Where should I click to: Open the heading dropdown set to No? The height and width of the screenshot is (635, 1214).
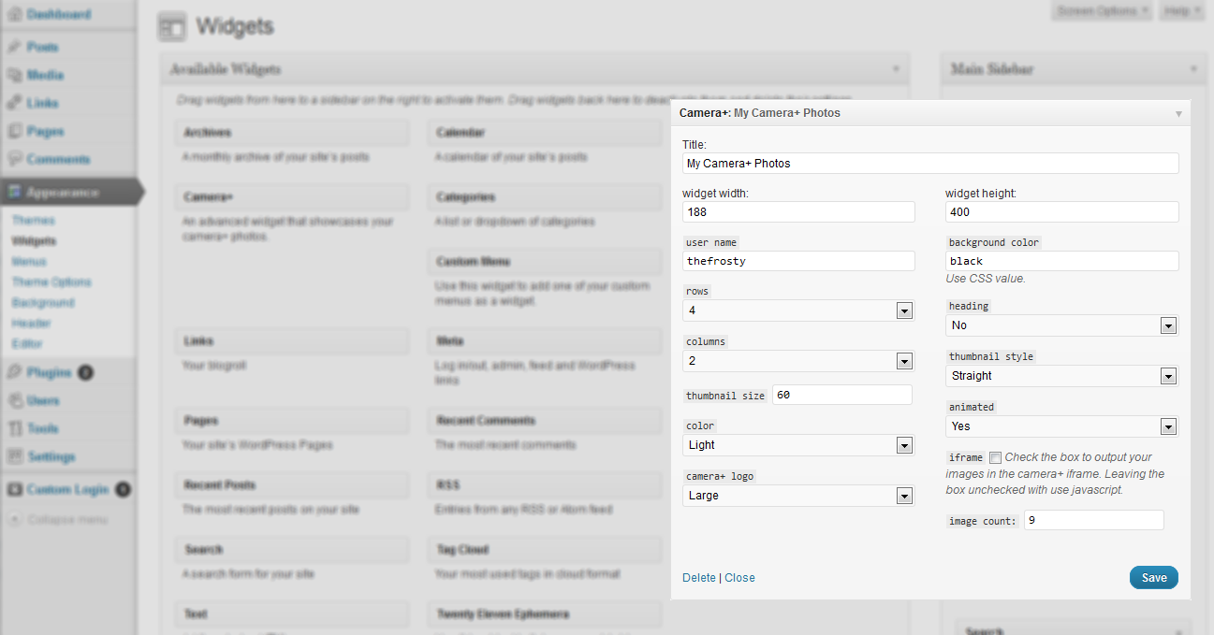[x=1061, y=325]
